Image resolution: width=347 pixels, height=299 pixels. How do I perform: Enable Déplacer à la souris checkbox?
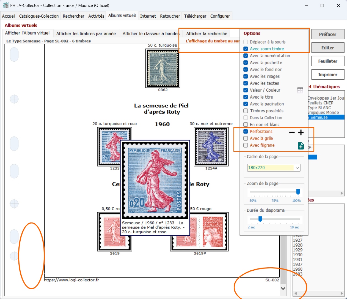[x=246, y=42]
